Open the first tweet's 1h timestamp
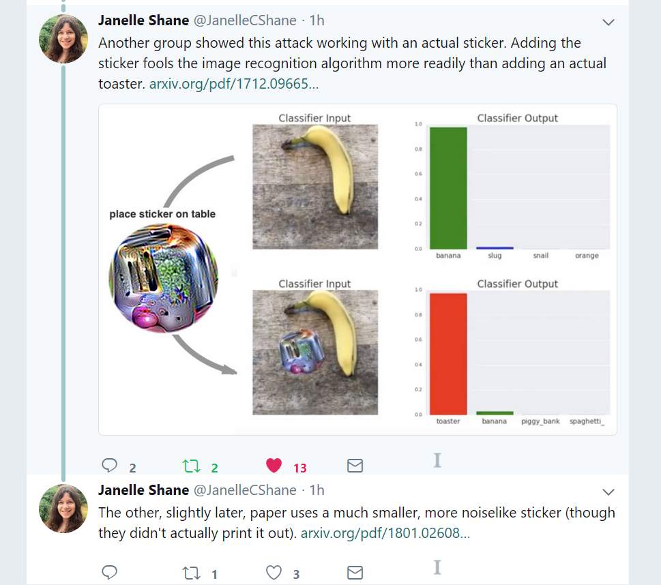 tap(317, 20)
